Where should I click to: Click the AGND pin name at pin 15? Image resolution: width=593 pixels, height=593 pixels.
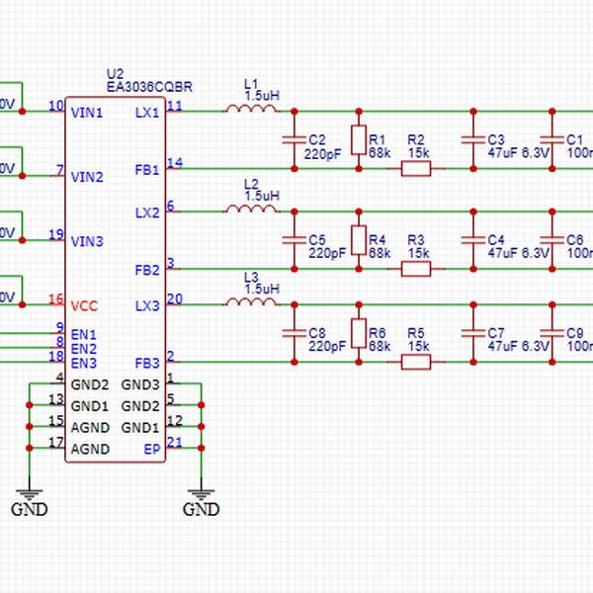pos(90,428)
